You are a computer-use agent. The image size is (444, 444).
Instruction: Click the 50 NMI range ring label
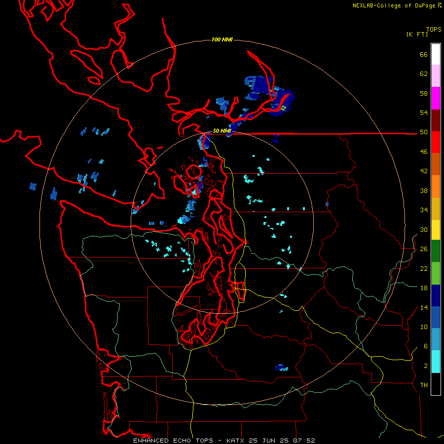(222, 131)
